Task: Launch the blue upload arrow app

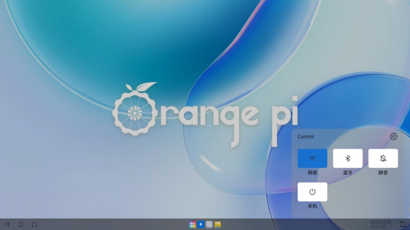Action: [201, 224]
